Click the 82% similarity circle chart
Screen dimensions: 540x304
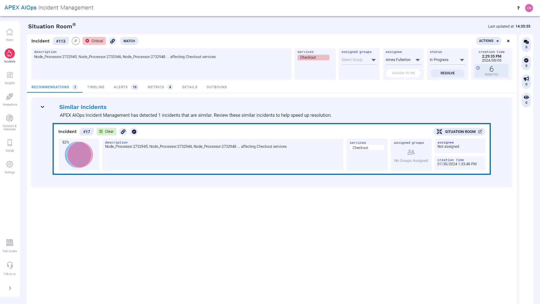(x=79, y=155)
